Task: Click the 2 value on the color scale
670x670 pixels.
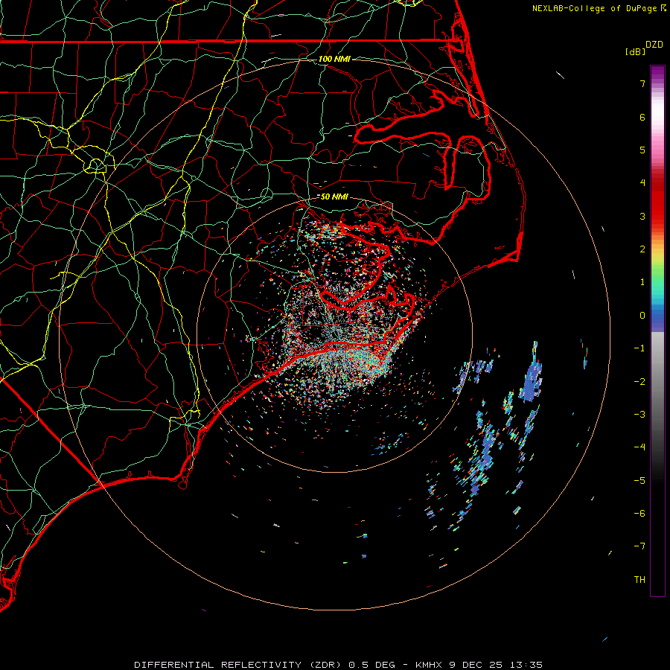Action: [642, 249]
